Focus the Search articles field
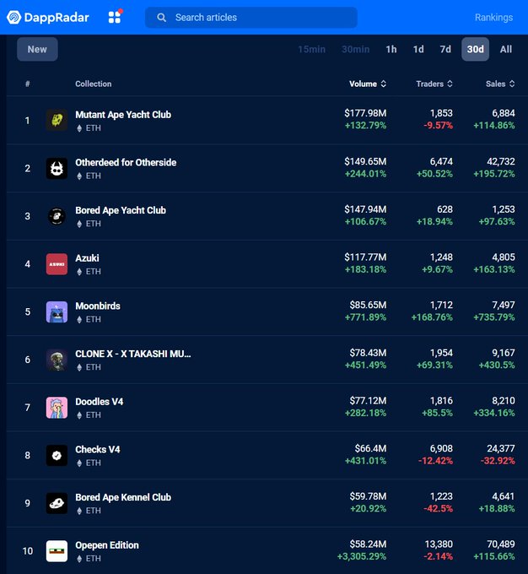Image resolution: width=528 pixels, height=574 pixels. [251, 17]
